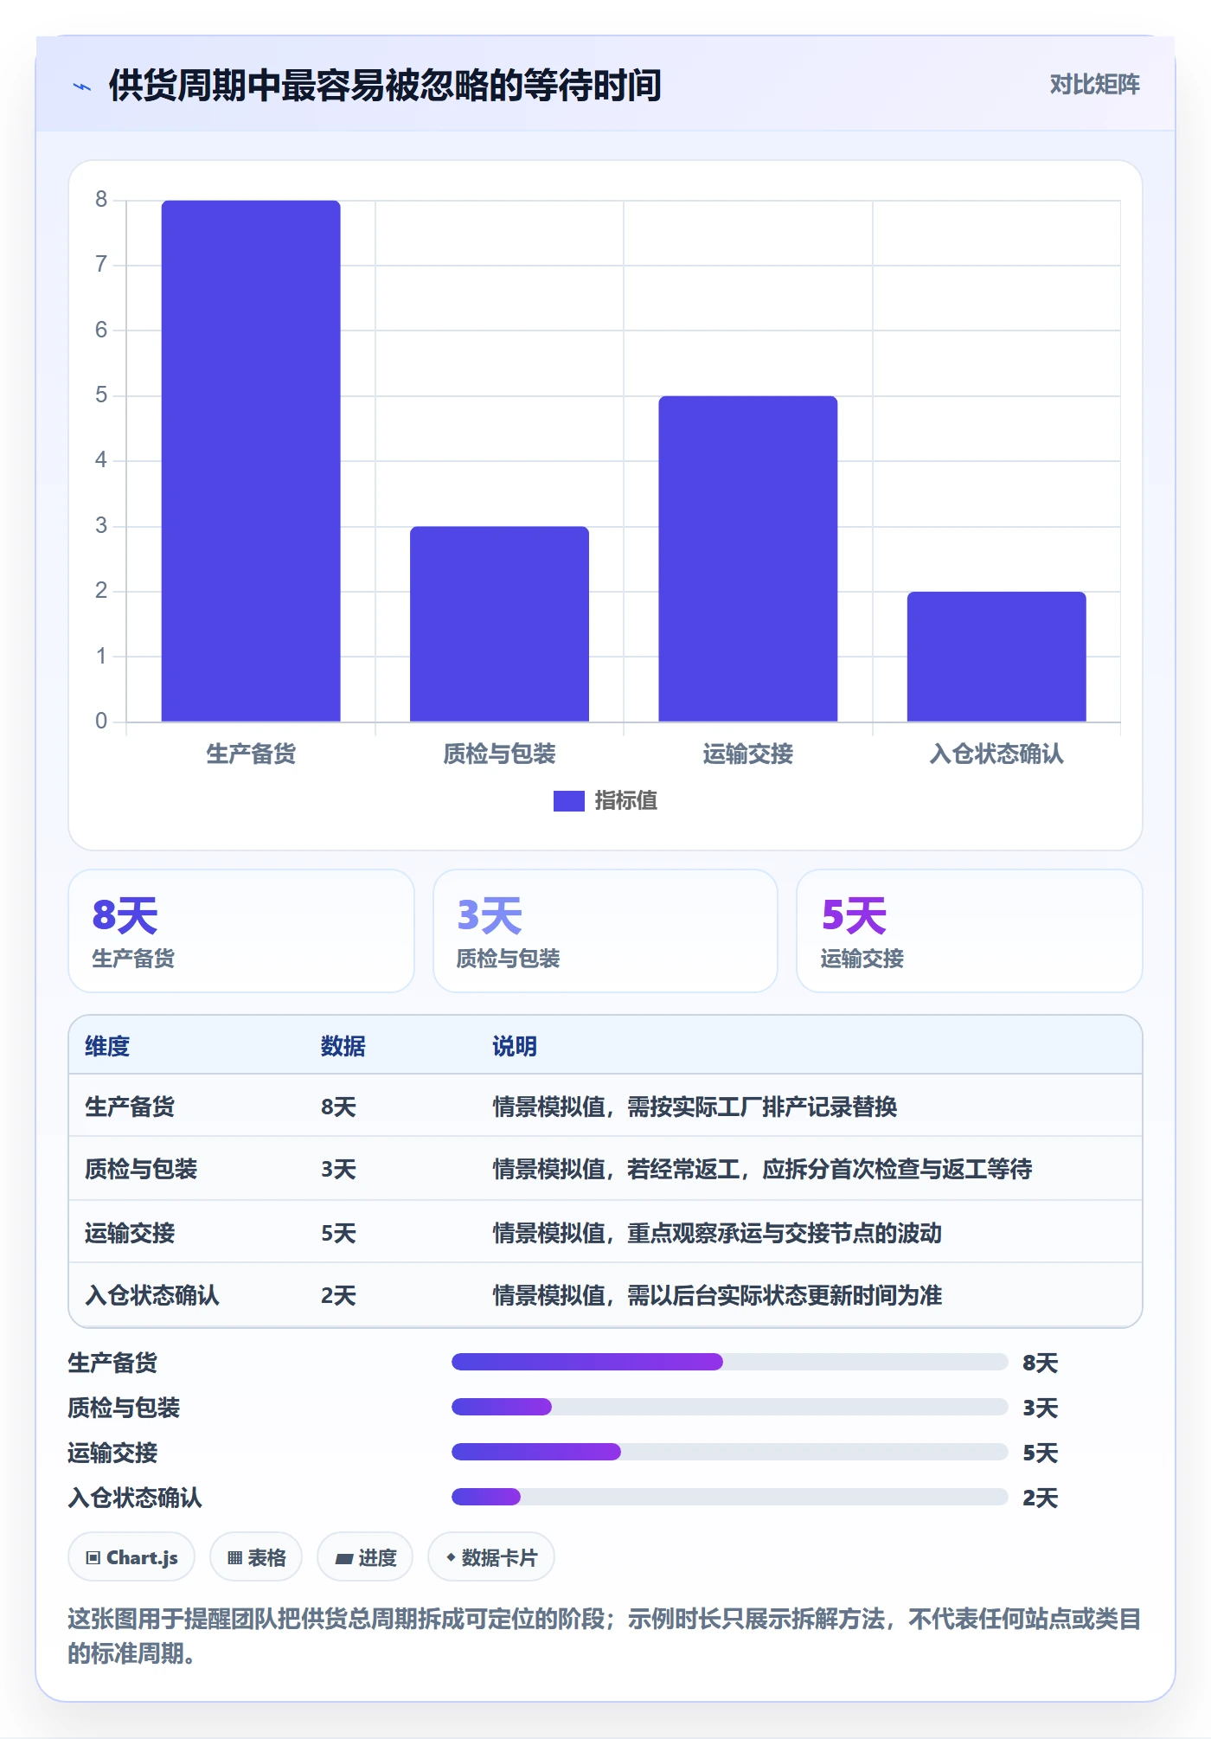Click the 5天 cell in the table
1211x1739 pixels.
[x=339, y=1233]
